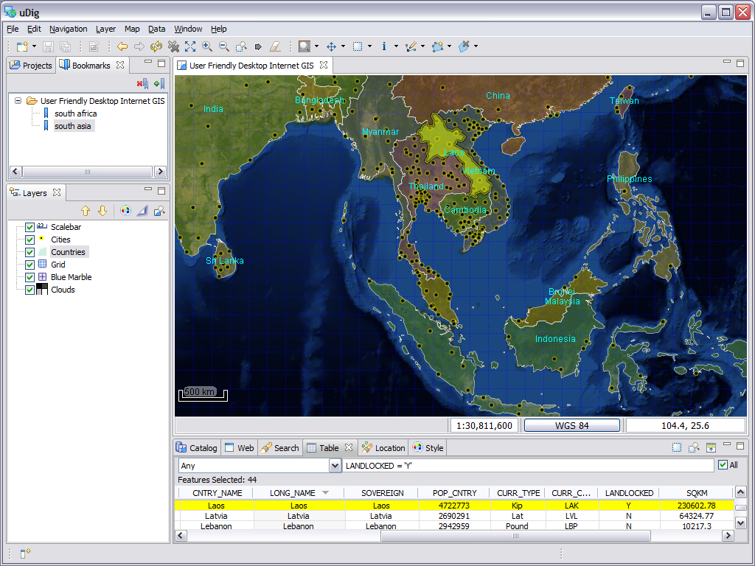
Task: Open the Navigation menu
Action: (68, 29)
